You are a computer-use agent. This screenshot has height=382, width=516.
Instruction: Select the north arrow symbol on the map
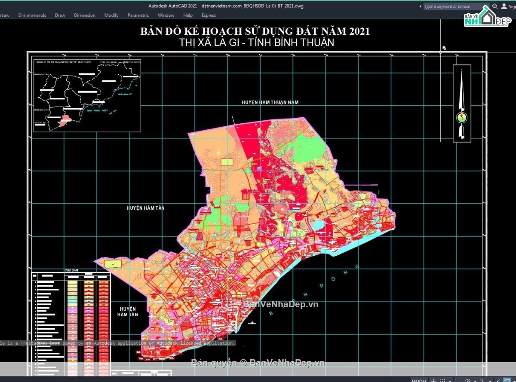(x=462, y=103)
